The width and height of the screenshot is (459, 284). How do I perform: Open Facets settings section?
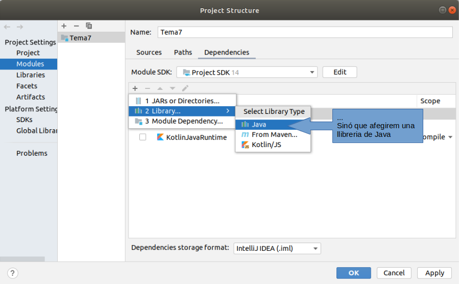(x=27, y=86)
